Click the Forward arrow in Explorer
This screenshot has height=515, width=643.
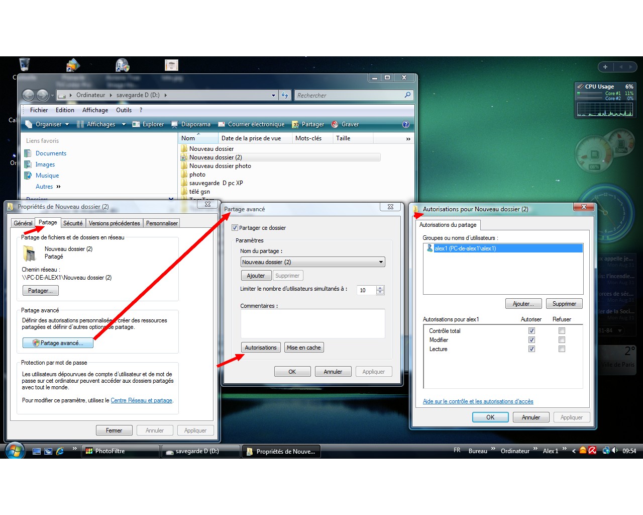[43, 95]
